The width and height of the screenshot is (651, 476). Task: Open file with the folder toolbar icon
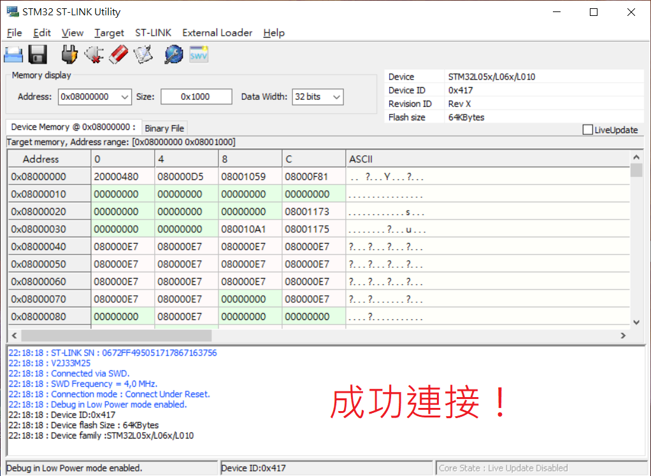click(x=13, y=55)
